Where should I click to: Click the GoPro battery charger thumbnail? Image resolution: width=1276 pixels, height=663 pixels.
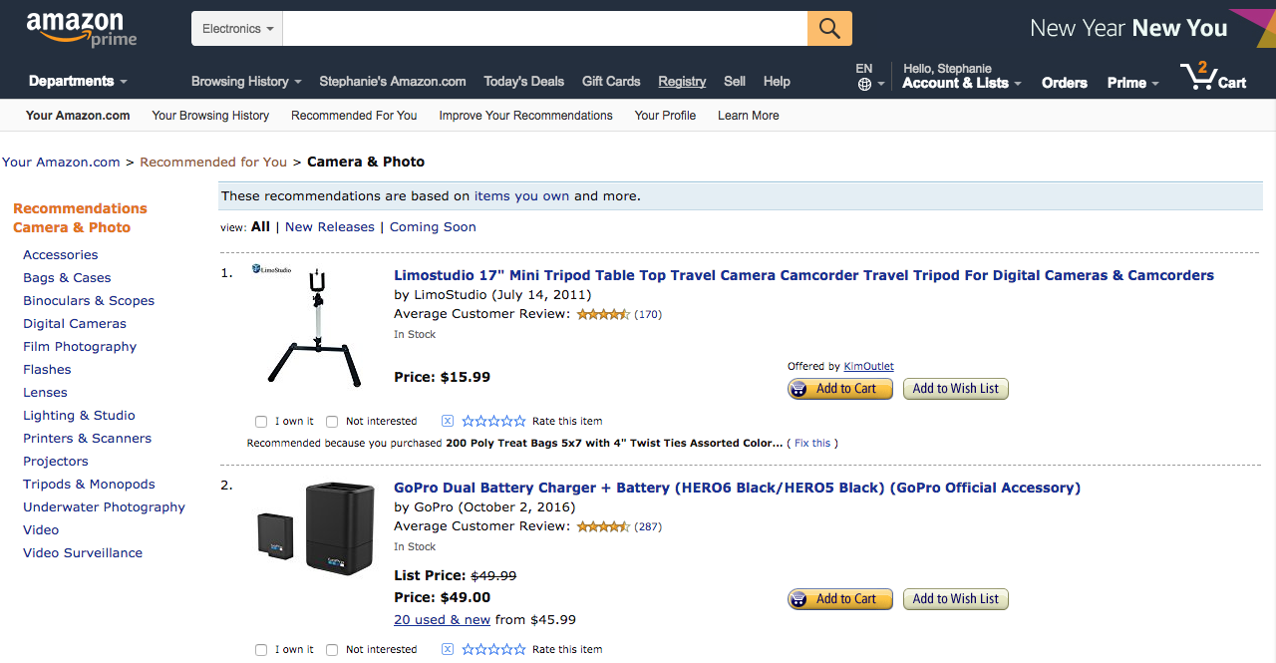[314, 530]
